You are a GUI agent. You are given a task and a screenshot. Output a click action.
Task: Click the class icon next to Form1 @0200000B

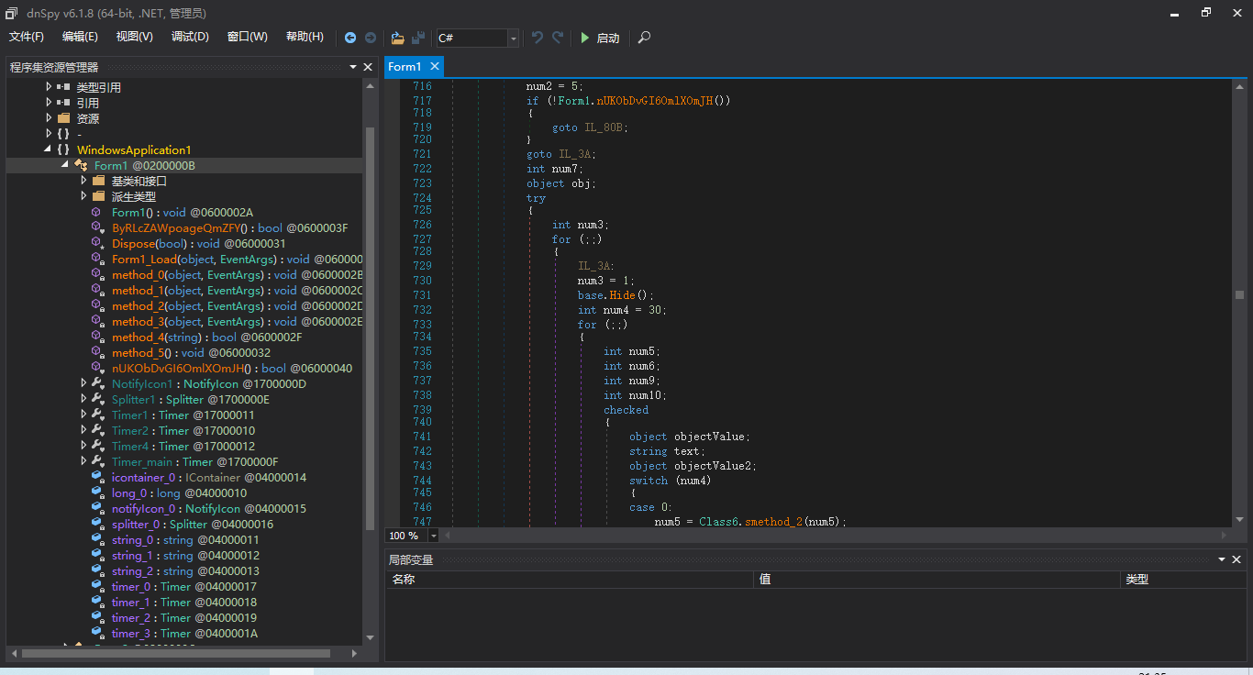(x=81, y=165)
